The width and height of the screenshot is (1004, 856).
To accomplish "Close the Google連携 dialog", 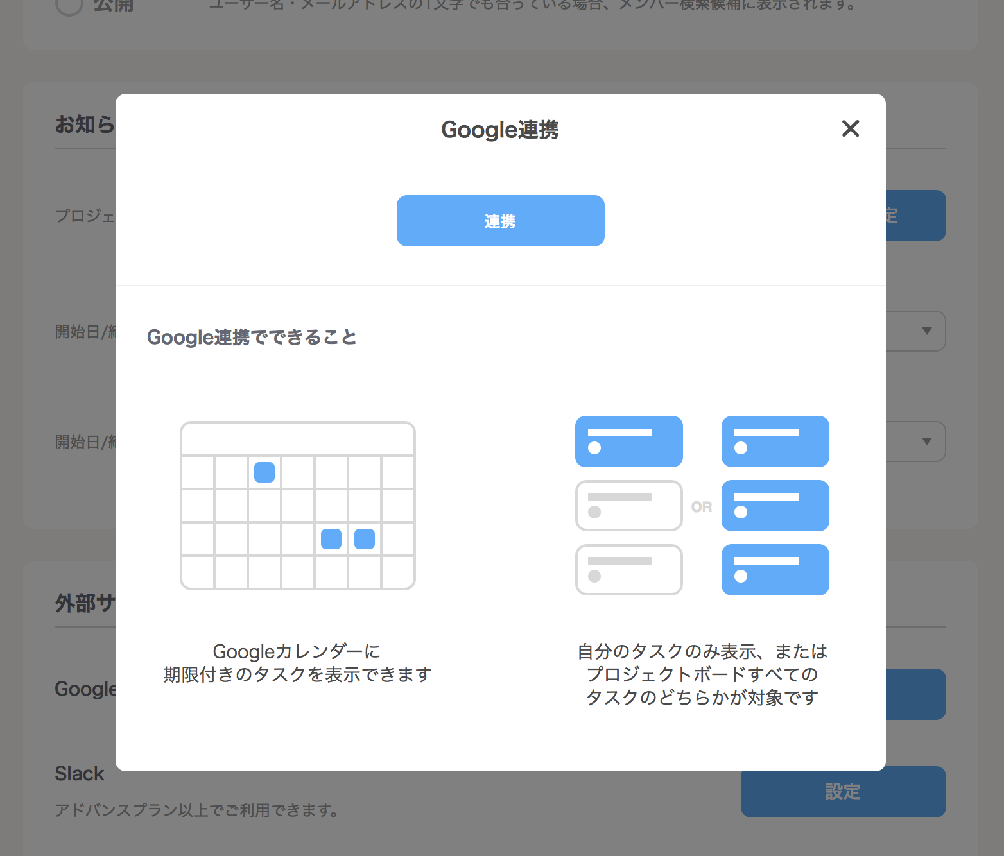I will pos(851,128).
